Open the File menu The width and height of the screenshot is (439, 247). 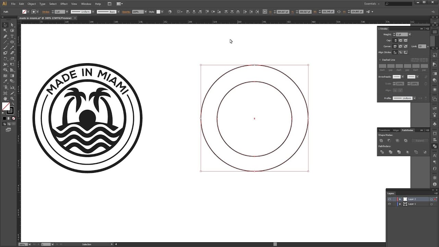(13, 4)
